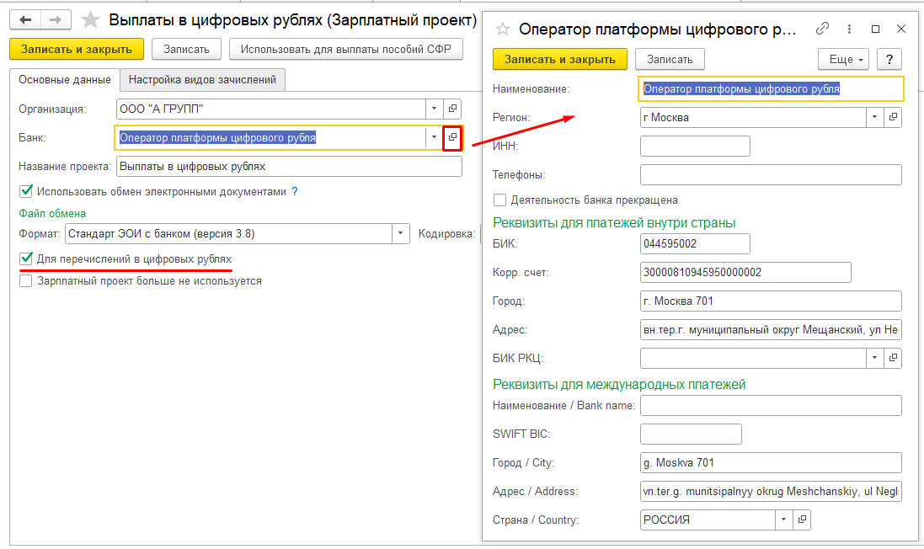Click the SWIFT BIC input field
This screenshot has height=549, width=924.
click(691, 434)
